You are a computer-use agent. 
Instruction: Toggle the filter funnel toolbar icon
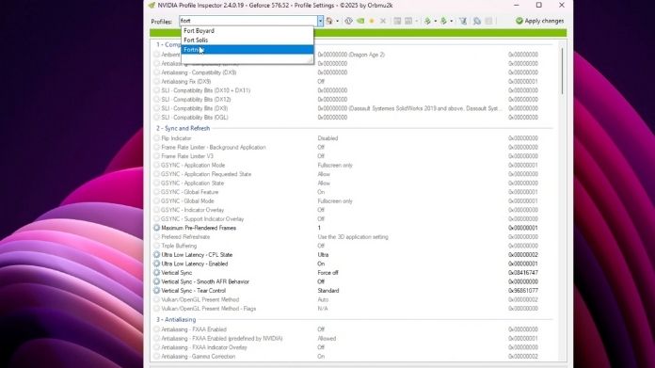(x=463, y=21)
